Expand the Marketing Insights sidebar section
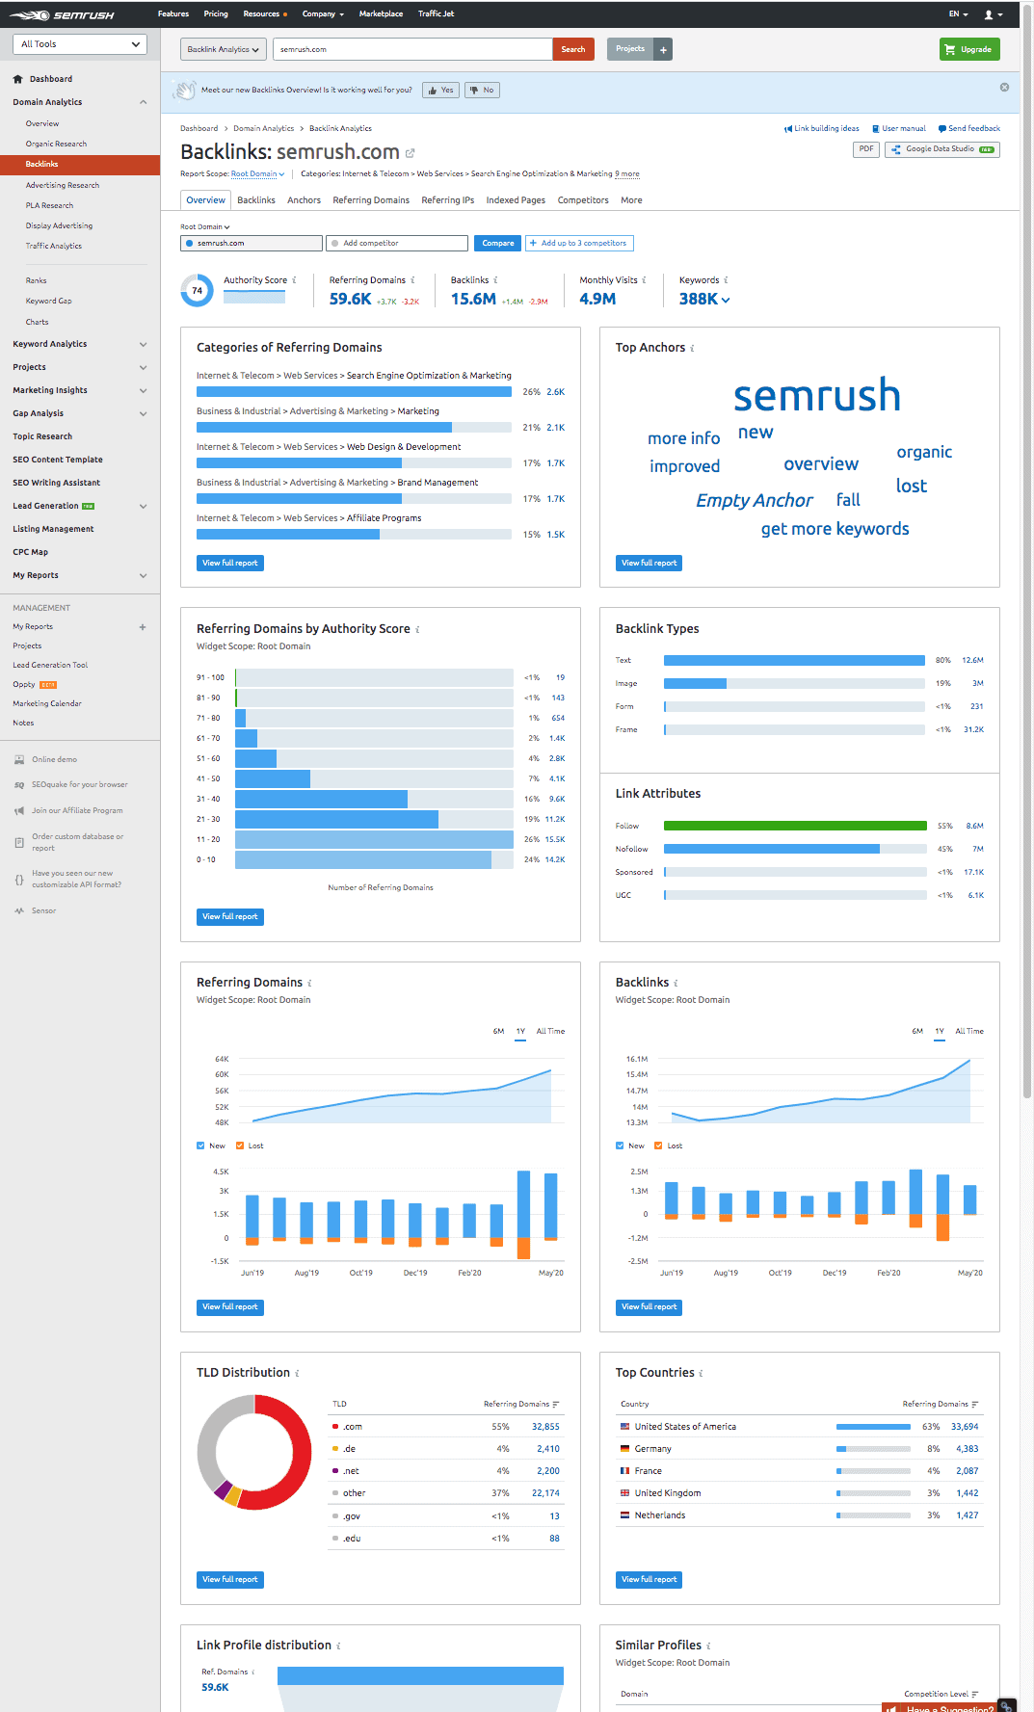1034x1712 pixels. [x=144, y=390]
